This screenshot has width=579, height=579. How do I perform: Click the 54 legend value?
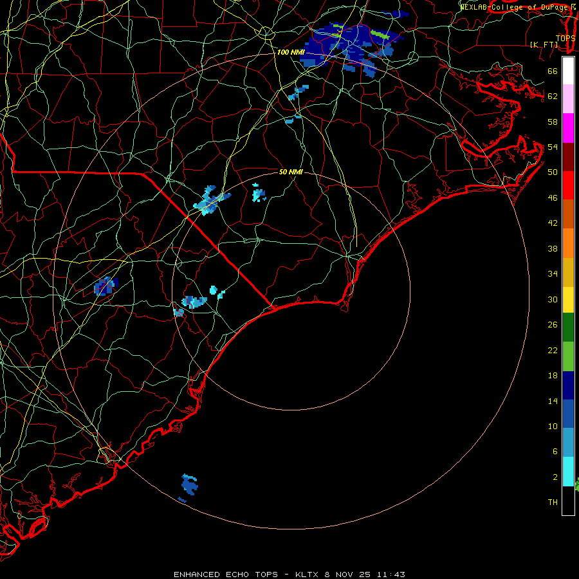(x=553, y=147)
